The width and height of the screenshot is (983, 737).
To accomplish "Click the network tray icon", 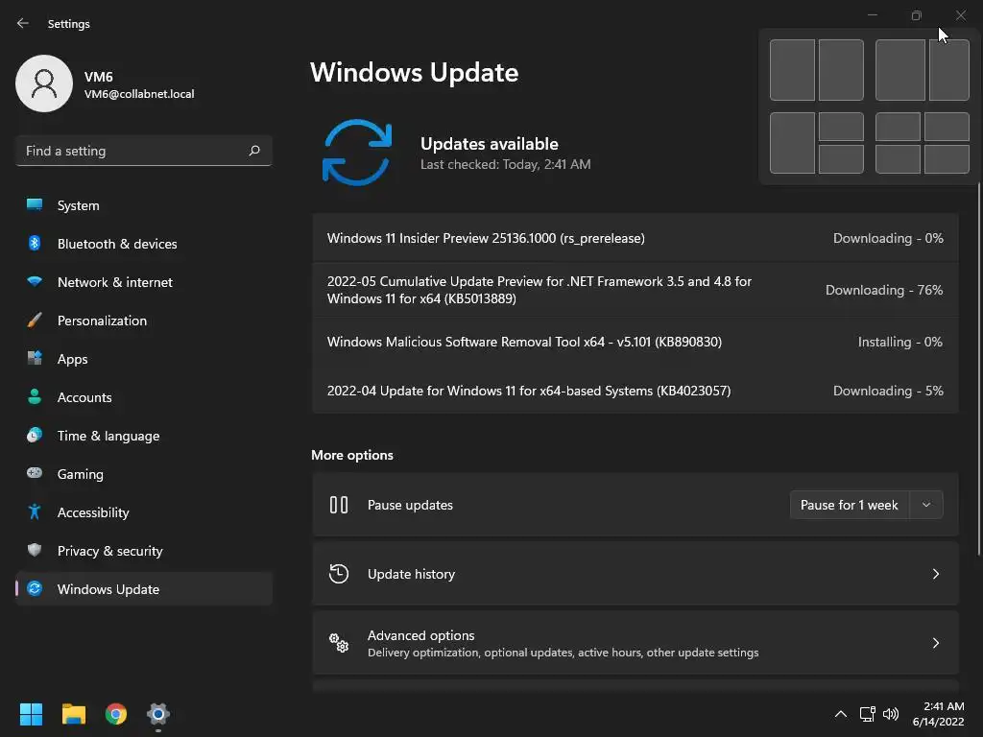I will click(x=867, y=714).
